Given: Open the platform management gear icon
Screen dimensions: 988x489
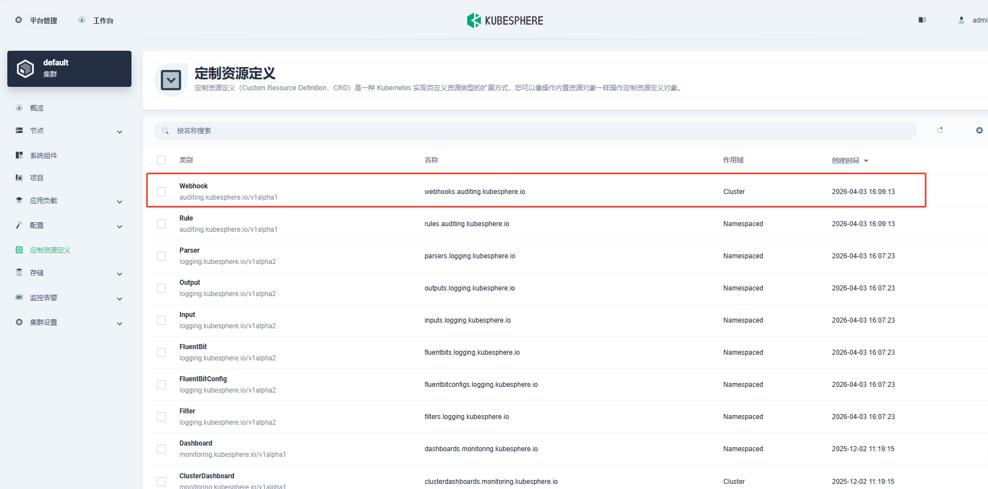Looking at the screenshot, I should pyautogui.click(x=19, y=20).
